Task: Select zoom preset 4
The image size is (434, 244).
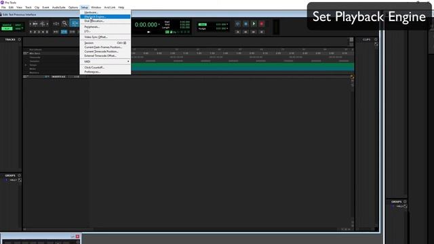Action: (x=43, y=32)
